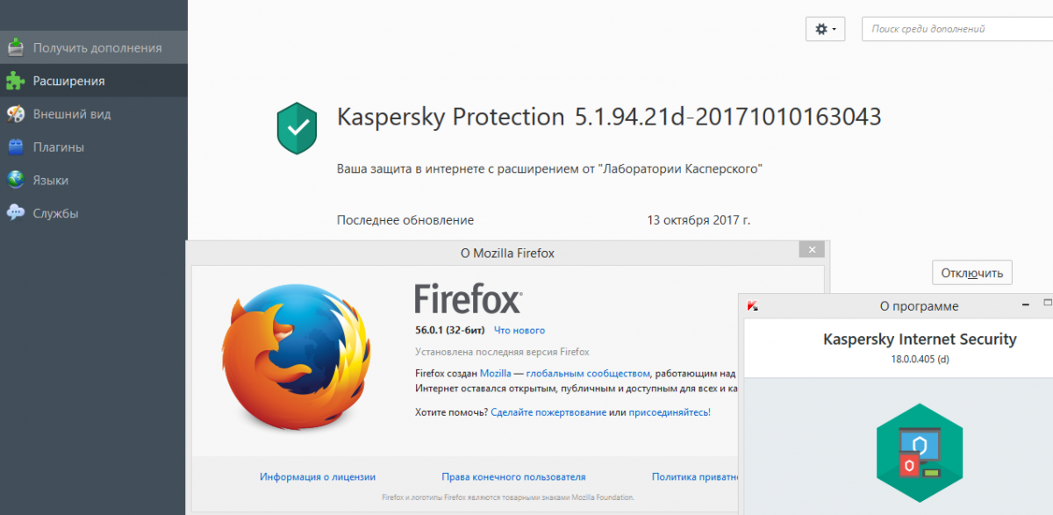Click the Kaspersky K icon in title bar
The image size is (1053, 515).
tap(753, 306)
